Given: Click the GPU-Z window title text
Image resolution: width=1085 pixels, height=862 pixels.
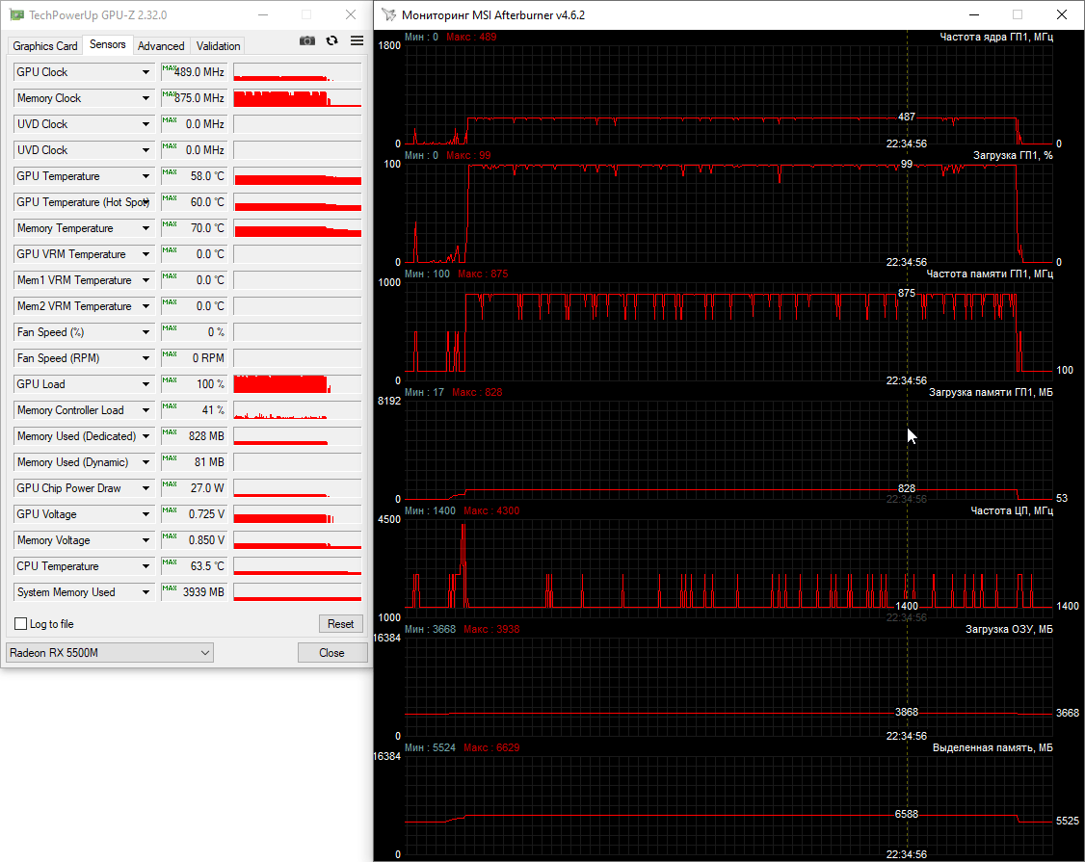Looking at the screenshot, I should tap(97, 14).
